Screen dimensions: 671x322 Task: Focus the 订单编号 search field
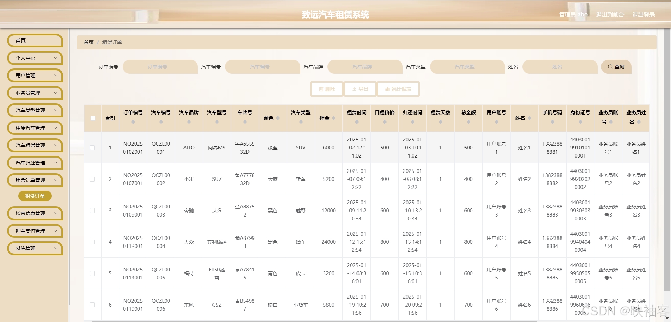tap(160, 67)
